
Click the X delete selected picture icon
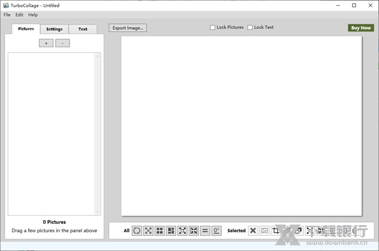click(253, 231)
